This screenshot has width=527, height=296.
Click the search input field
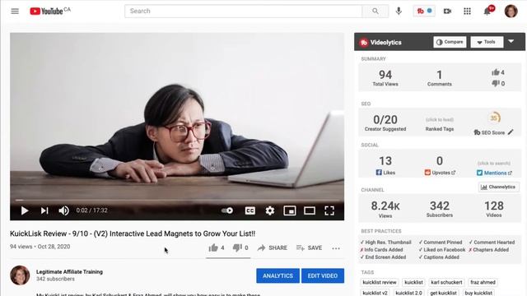point(244,11)
